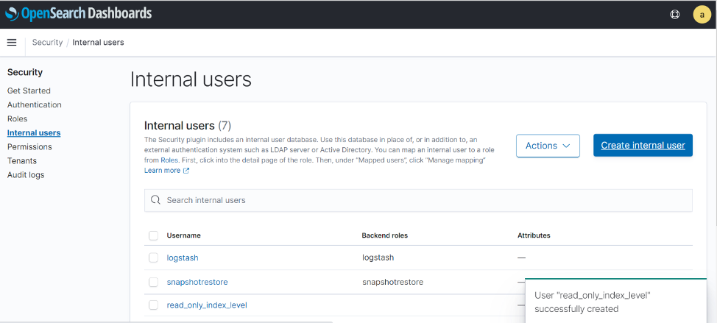The height and width of the screenshot is (323, 717).
Task: Click the Learn more external link icon
Action: tap(186, 171)
